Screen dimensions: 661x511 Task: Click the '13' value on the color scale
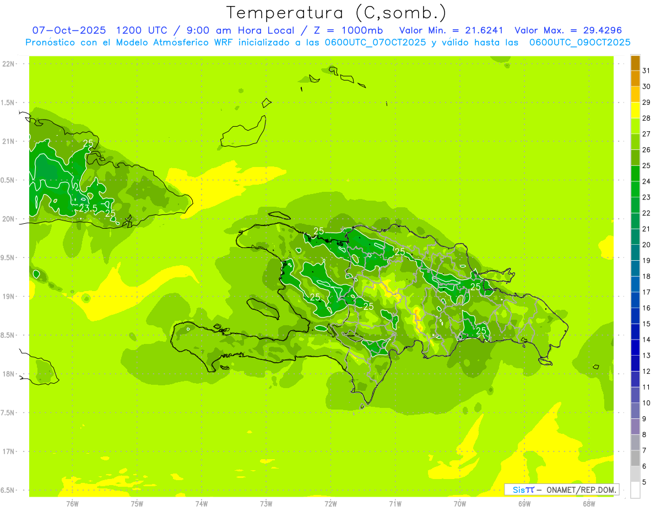[x=647, y=356]
